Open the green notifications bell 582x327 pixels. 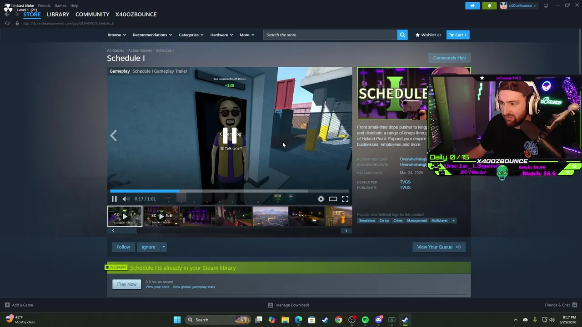(x=489, y=5)
